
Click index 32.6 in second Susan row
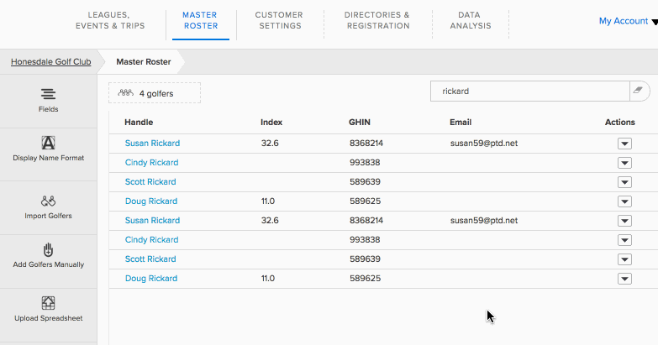pyautogui.click(x=270, y=220)
